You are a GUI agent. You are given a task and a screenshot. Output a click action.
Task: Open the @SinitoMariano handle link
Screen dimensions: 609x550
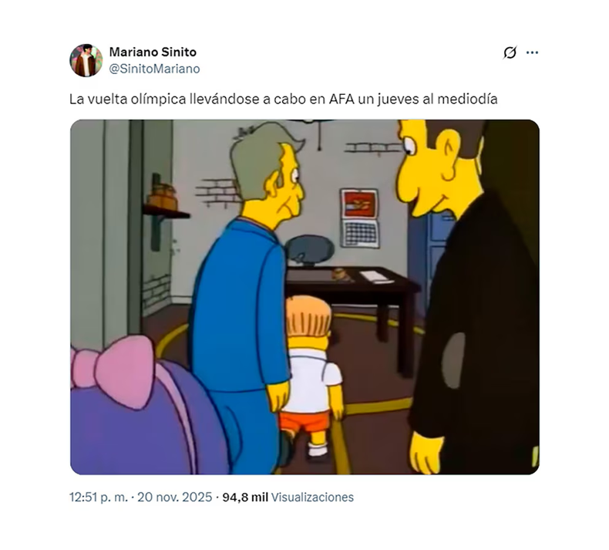[x=155, y=69]
